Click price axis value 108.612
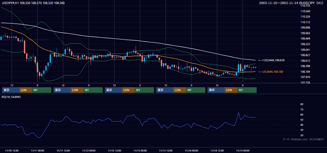The height and width of the screenshot is (153, 327). pos(305,61)
